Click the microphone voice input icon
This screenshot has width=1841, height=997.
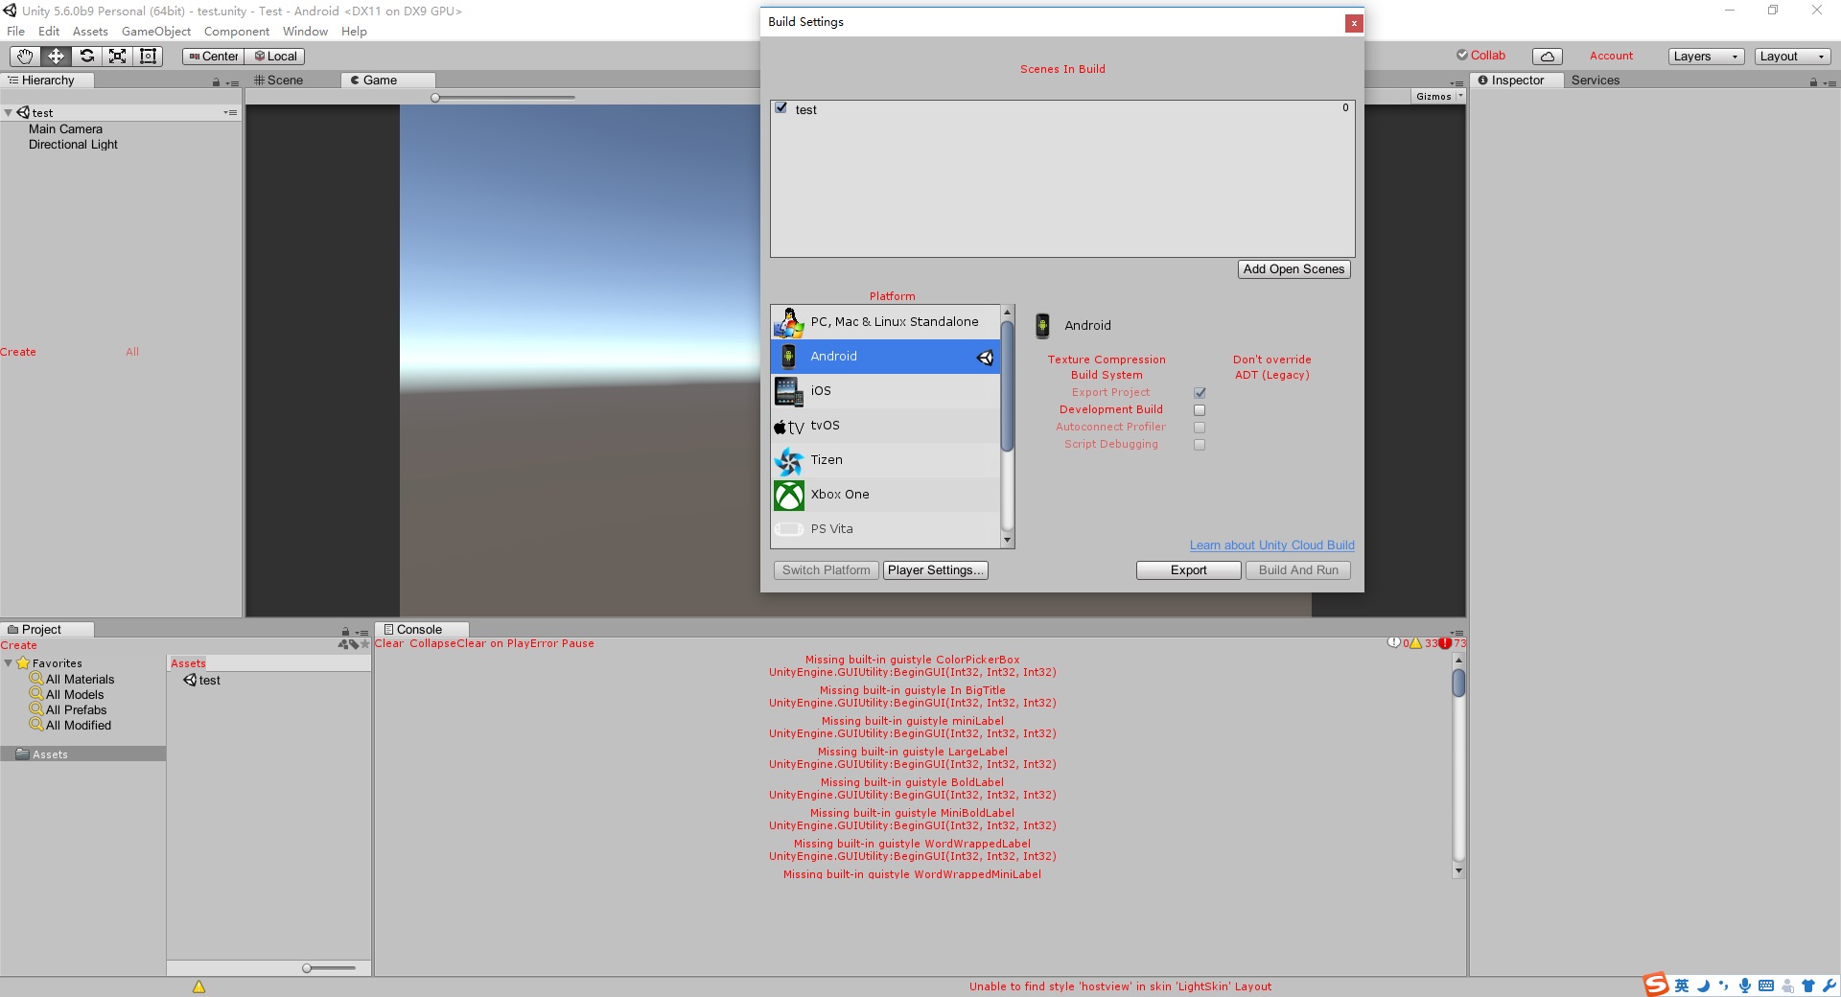pos(1745,985)
